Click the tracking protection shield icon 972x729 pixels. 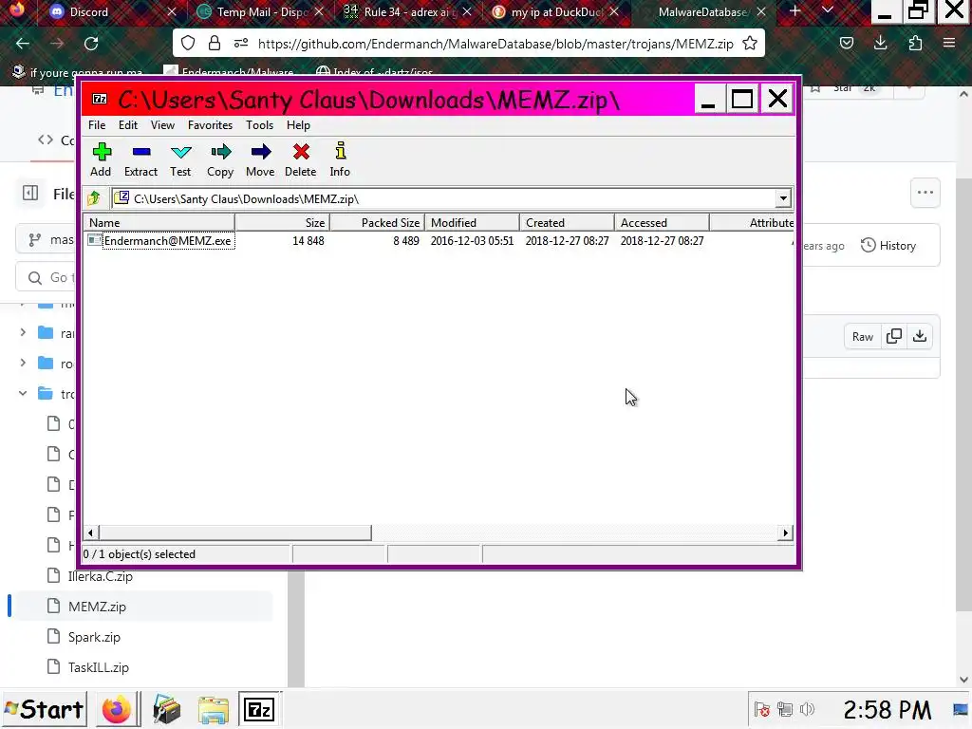pos(188,44)
